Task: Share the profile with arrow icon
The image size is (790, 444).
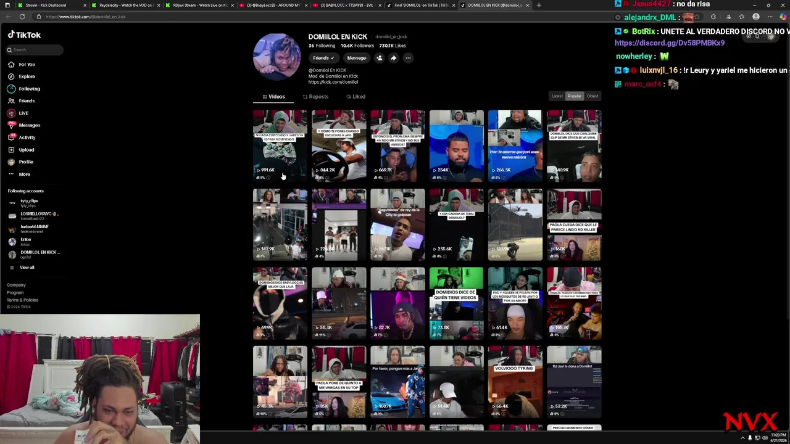Action: click(393, 58)
